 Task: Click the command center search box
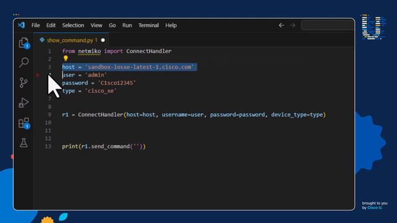tap(328, 25)
